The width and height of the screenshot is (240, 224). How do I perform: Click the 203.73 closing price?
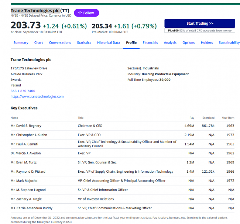[25, 25]
